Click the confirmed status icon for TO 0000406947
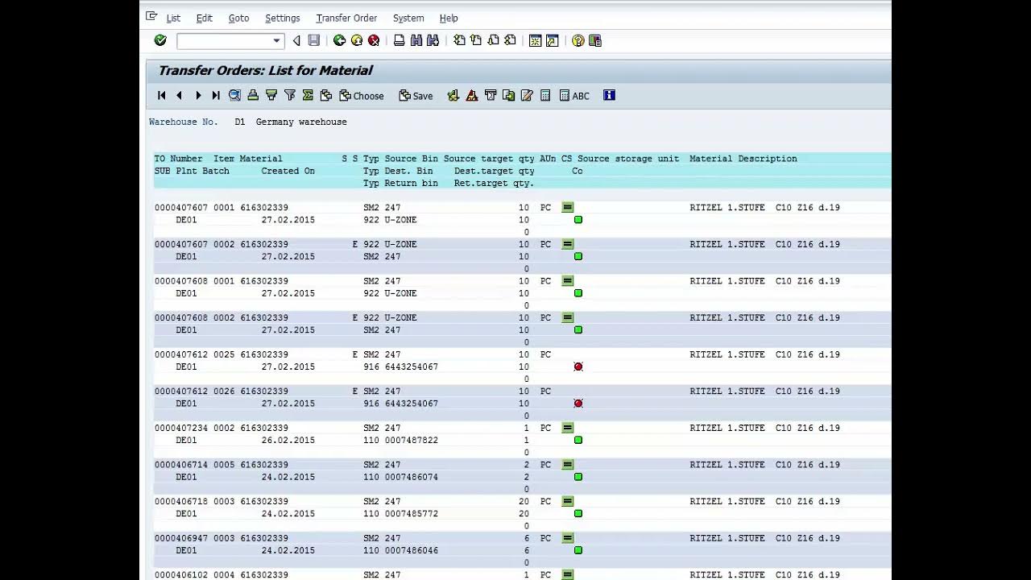Viewport: 1031px width, 580px height. point(568,538)
